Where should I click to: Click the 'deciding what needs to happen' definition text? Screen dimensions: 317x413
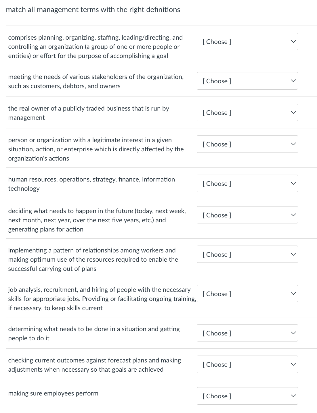[97, 220]
